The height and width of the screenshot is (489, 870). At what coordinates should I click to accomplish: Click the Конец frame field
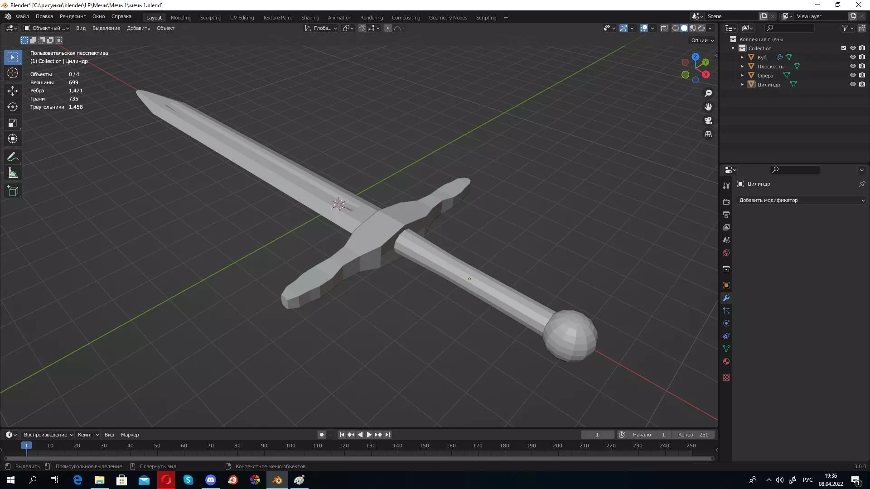click(x=693, y=434)
